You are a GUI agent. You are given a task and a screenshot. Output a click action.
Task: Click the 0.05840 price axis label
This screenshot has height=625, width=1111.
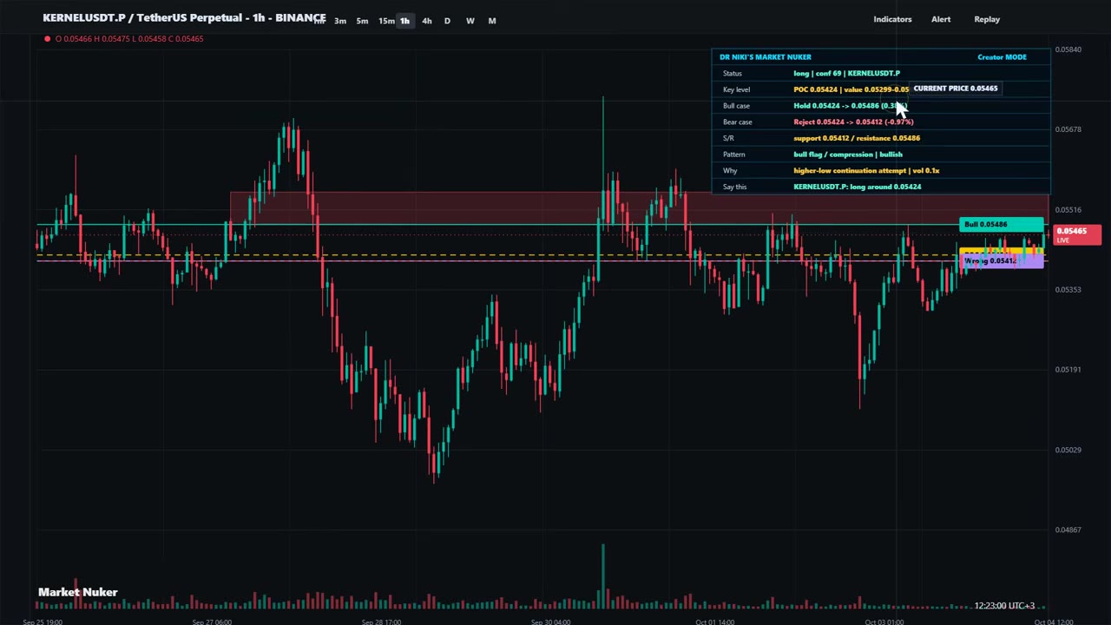pos(1068,49)
